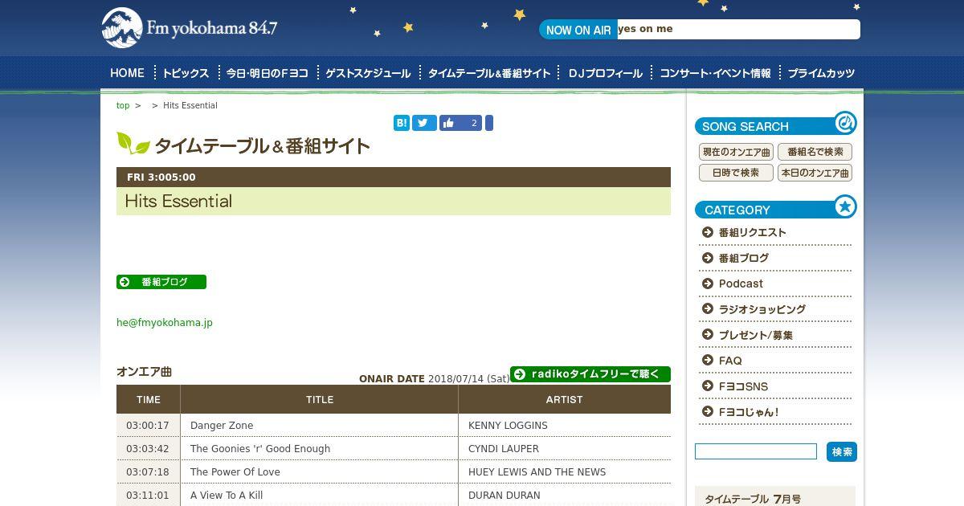Click the タイムテーブル 7月号 panel heading

pyautogui.click(x=753, y=499)
